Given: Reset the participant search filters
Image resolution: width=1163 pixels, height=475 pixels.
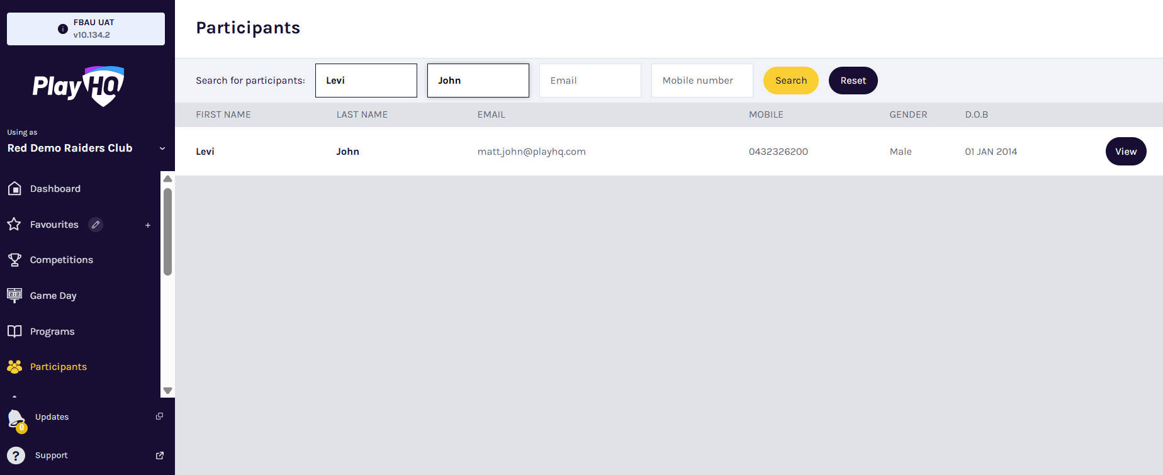Looking at the screenshot, I should pyautogui.click(x=853, y=81).
